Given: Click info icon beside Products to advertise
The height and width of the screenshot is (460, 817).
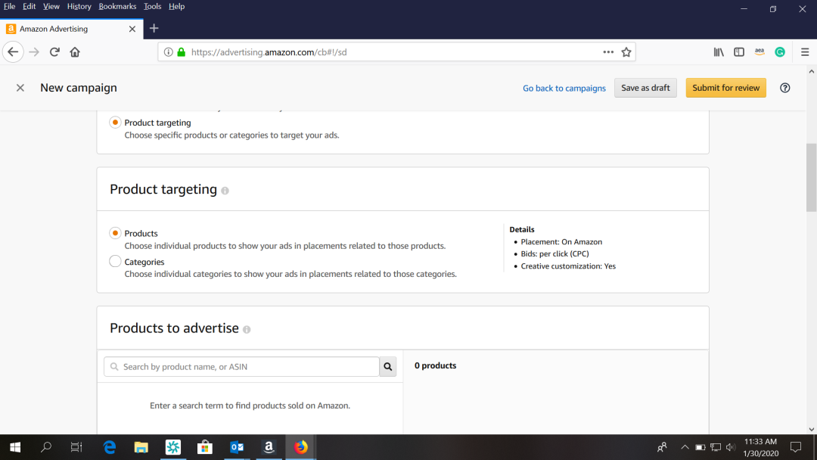Looking at the screenshot, I should tap(247, 330).
